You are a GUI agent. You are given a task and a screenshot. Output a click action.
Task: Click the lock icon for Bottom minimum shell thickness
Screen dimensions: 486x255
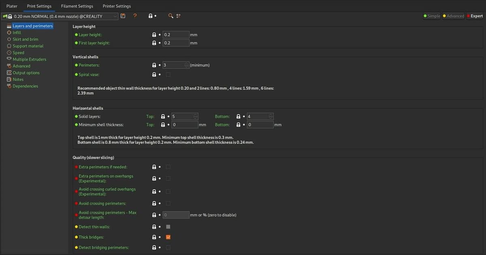click(x=239, y=125)
